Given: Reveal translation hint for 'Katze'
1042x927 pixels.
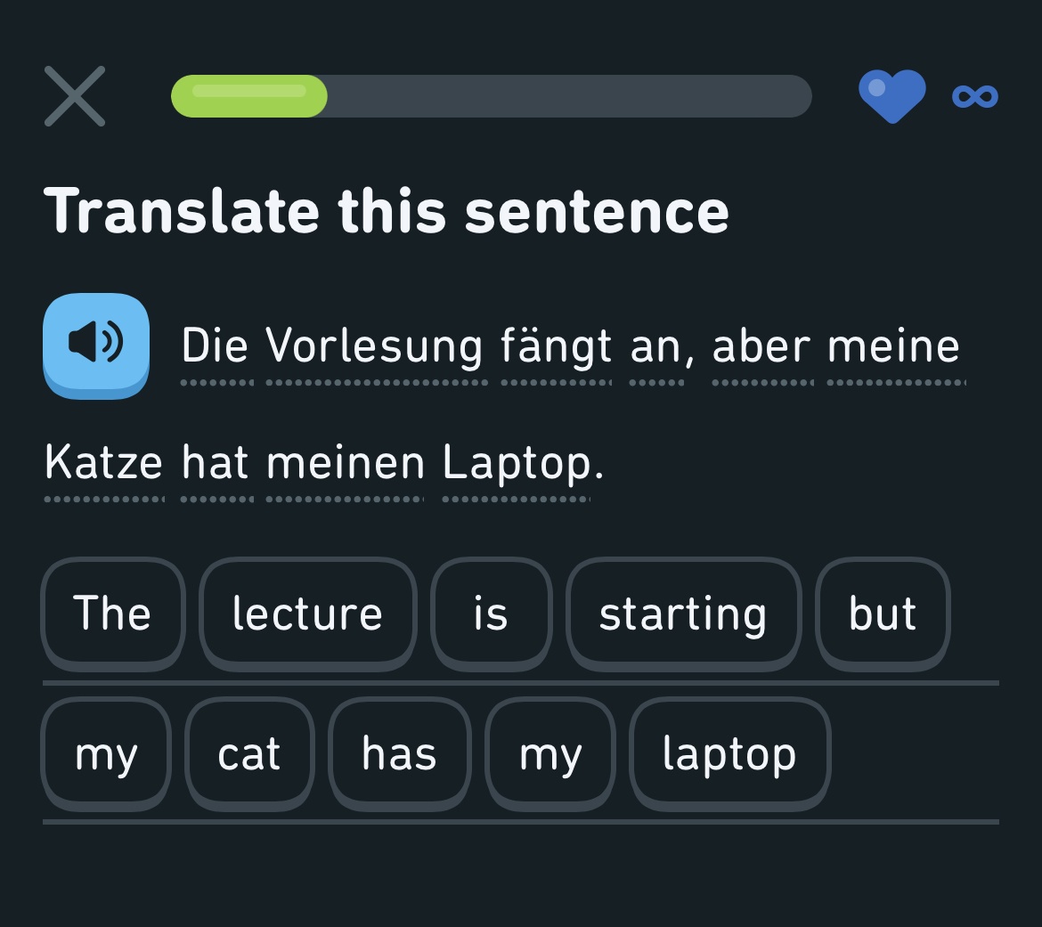Looking at the screenshot, I should point(103,463).
